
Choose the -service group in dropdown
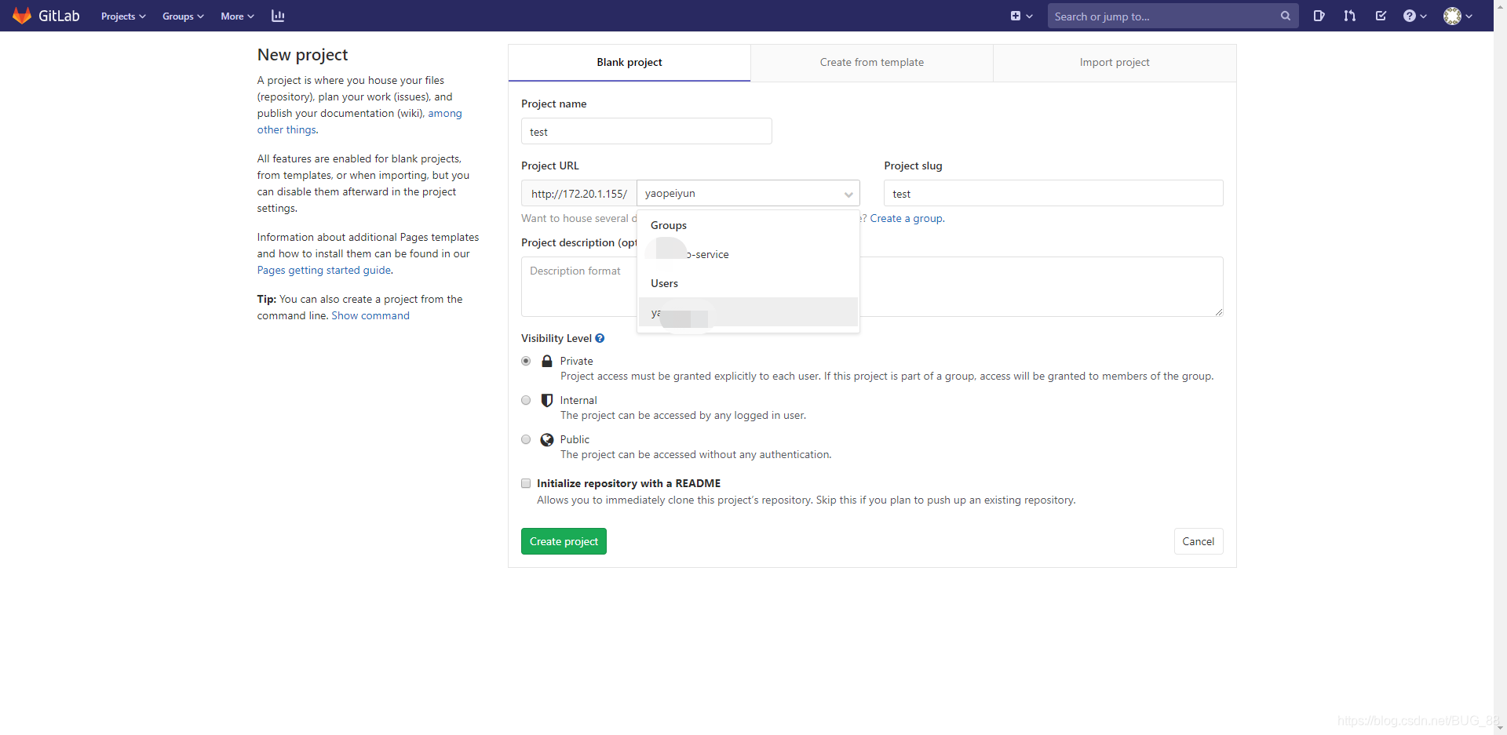(748, 254)
